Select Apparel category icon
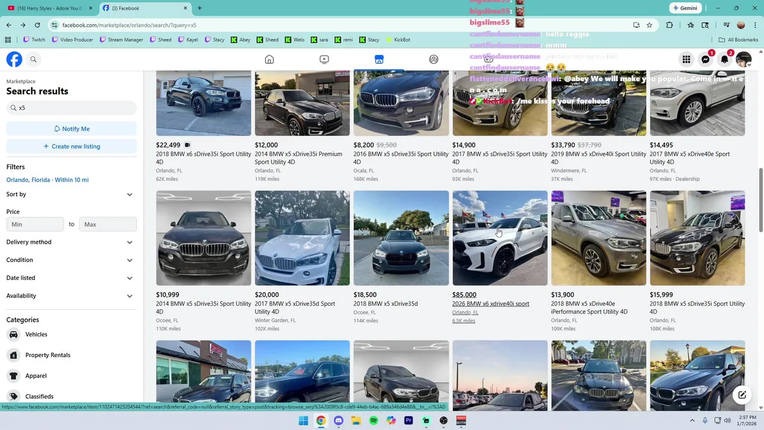The width and height of the screenshot is (764, 430). pos(13,376)
